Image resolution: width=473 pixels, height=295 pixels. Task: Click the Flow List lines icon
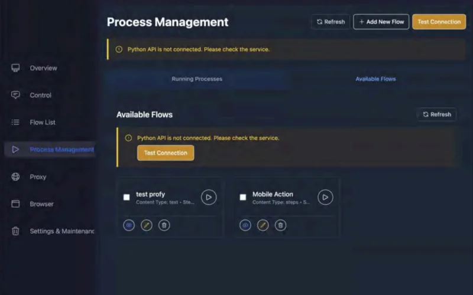[x=15, y=122]
